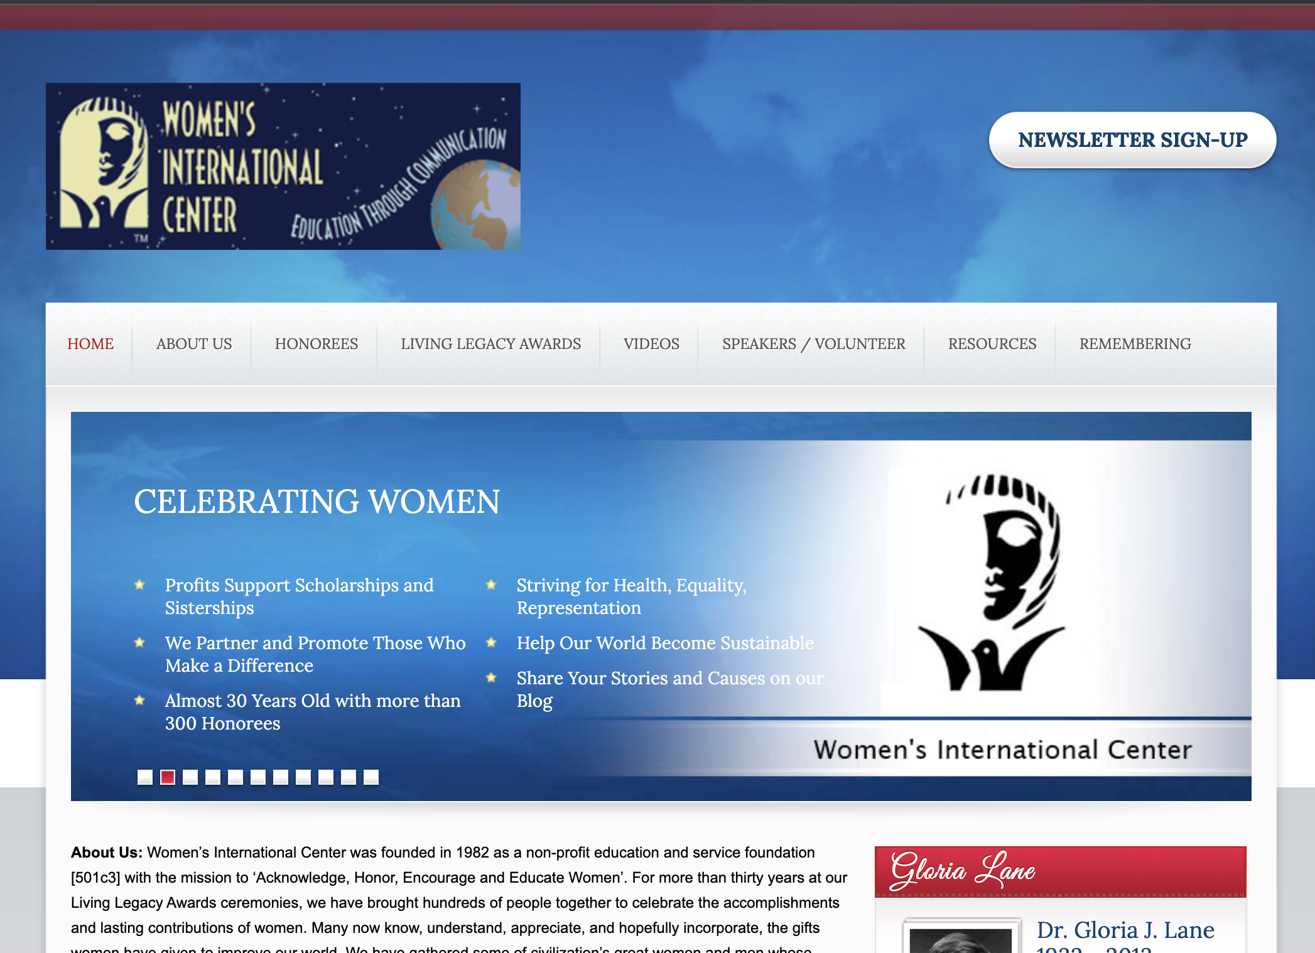Navigate to the Videos page
Screen dimensions: 1315x953
[x=651, y=344]
